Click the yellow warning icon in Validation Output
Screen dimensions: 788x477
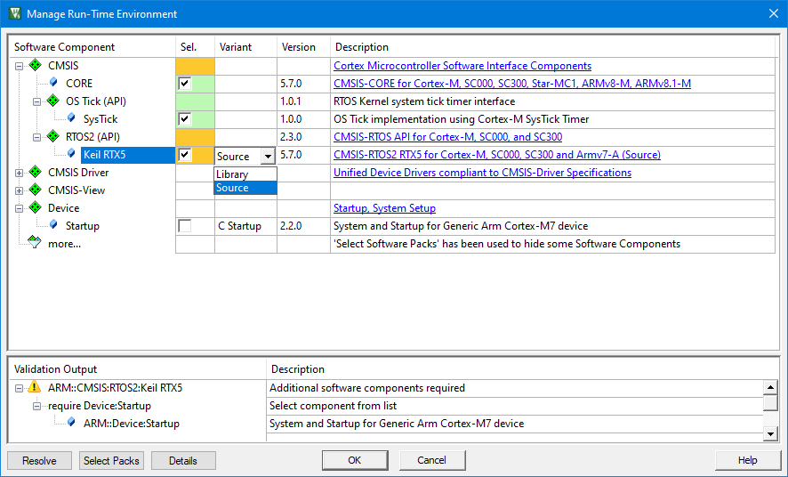[36, 388]
